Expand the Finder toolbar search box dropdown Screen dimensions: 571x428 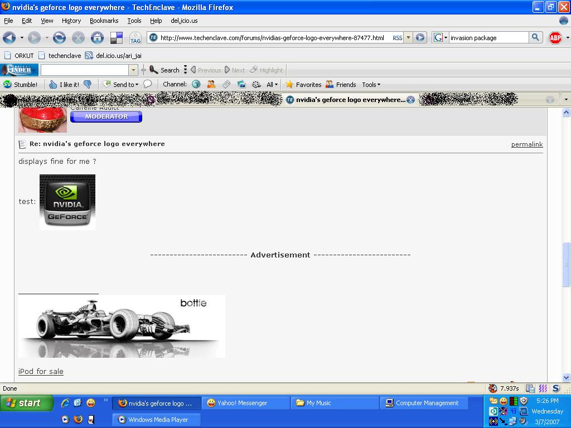tap(133, 70)
